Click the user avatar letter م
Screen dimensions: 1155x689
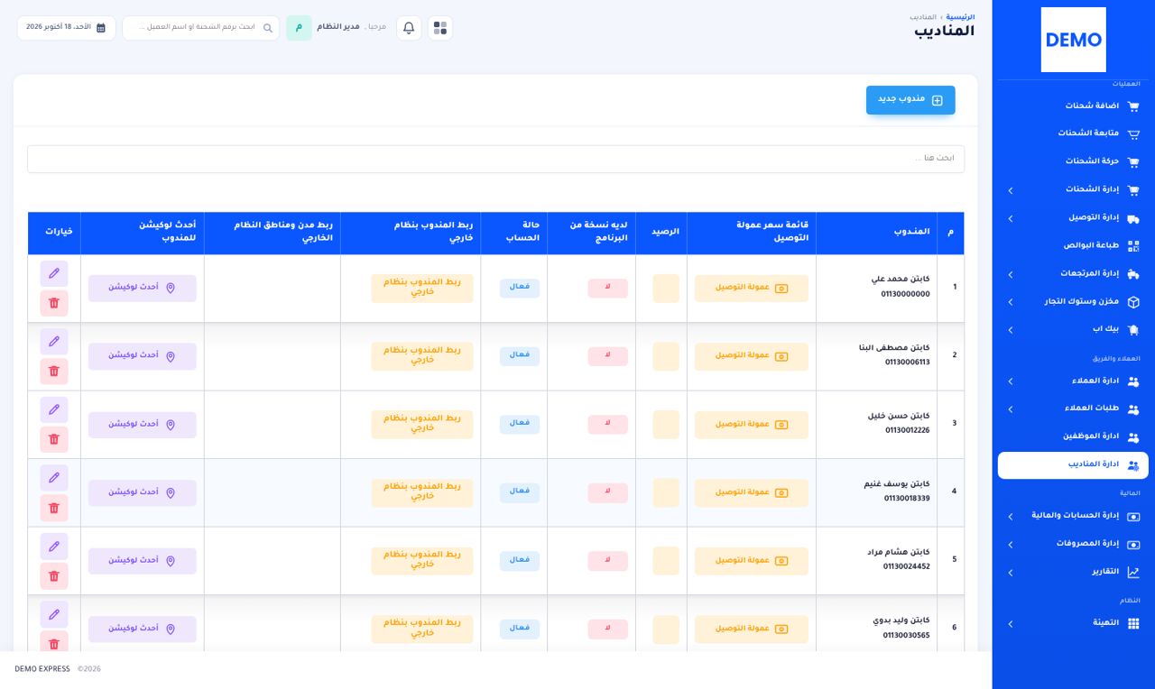pos(299,28)
